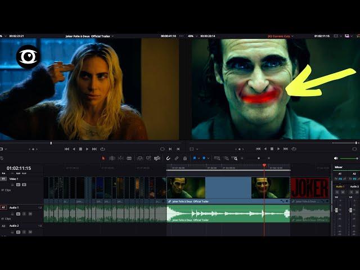Solo the Audio 1 track header
Viewport: 360px width, 270px height.
(24, 214)
